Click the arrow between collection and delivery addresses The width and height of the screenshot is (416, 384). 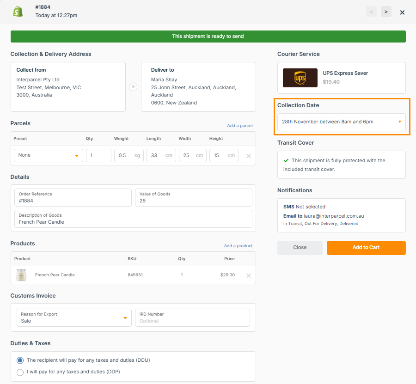[x=133, y=86]
